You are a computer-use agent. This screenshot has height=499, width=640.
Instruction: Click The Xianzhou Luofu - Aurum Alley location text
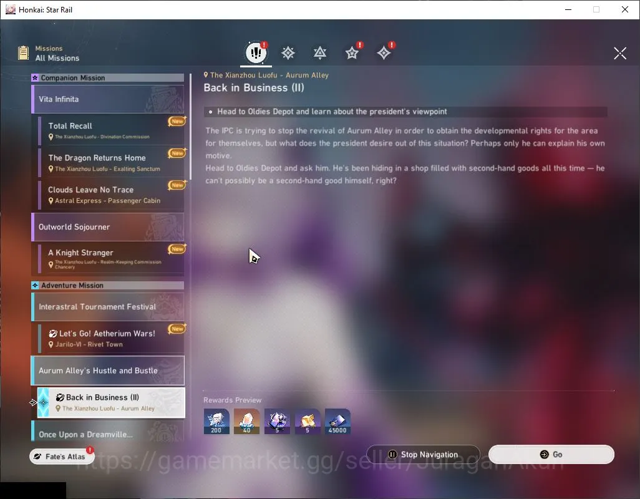pyautogui.click(x=269, y=75)
